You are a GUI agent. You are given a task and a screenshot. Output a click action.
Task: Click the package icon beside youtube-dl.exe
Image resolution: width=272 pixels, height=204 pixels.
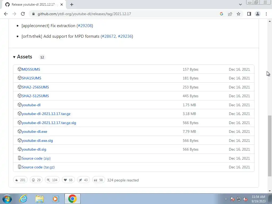pos(19,131)
